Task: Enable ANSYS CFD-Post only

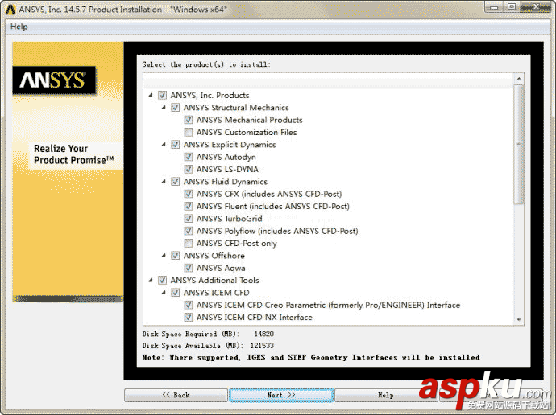Action: [x=189, y=244]
